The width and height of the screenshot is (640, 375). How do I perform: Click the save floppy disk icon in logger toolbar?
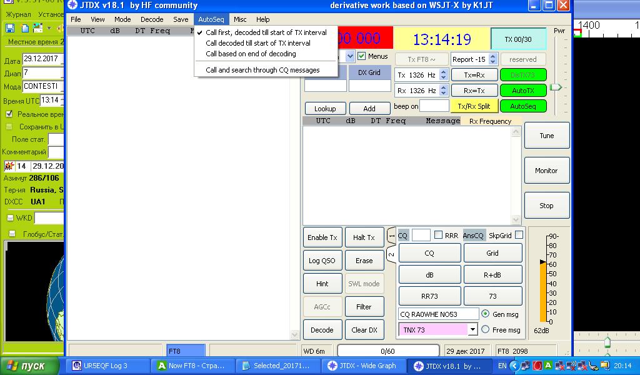pos(10,28)
